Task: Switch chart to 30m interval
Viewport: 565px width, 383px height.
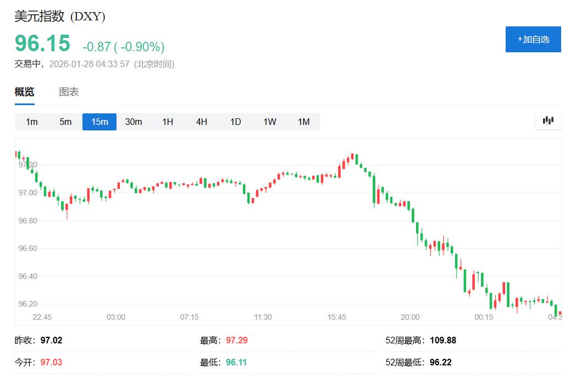Action: point(134,122)
